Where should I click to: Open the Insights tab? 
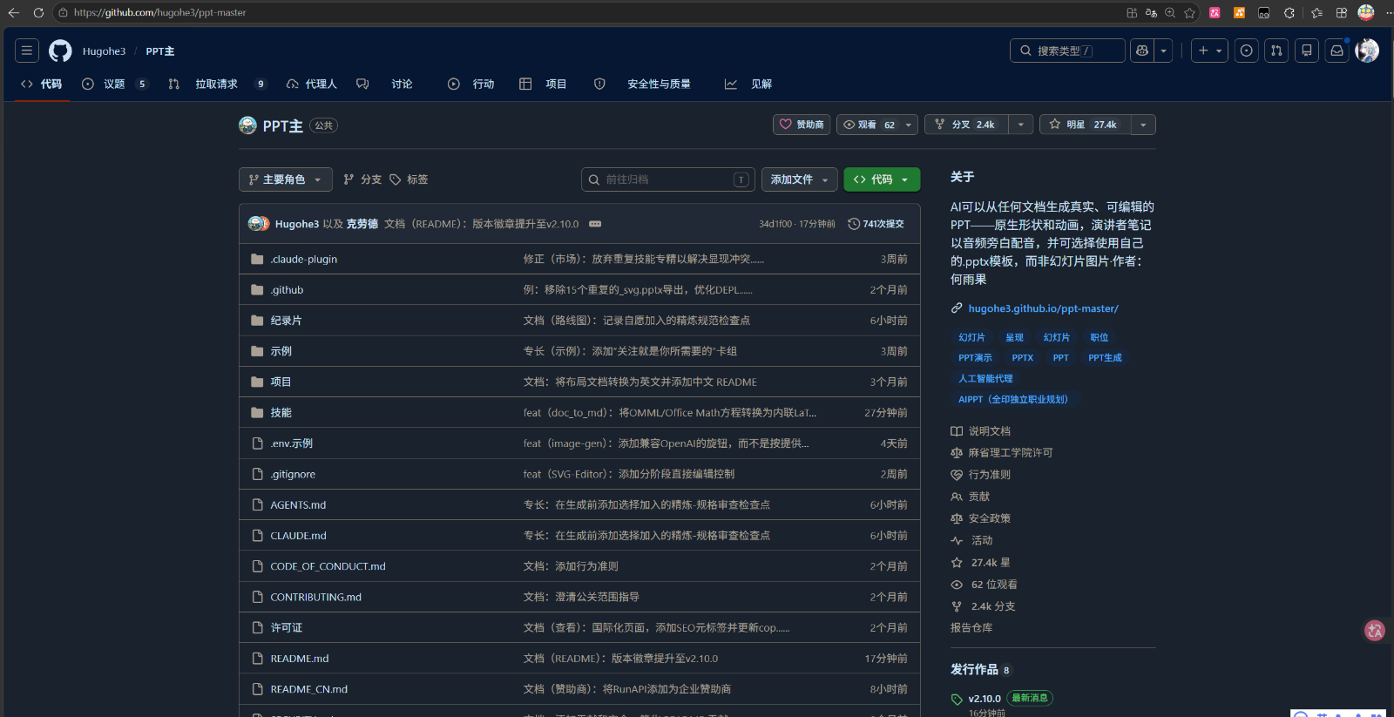(x=748, y=84)
